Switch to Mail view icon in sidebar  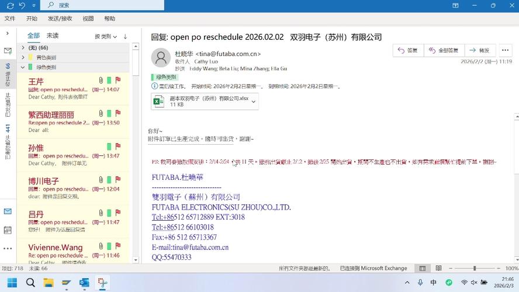(x=8, y=211)
